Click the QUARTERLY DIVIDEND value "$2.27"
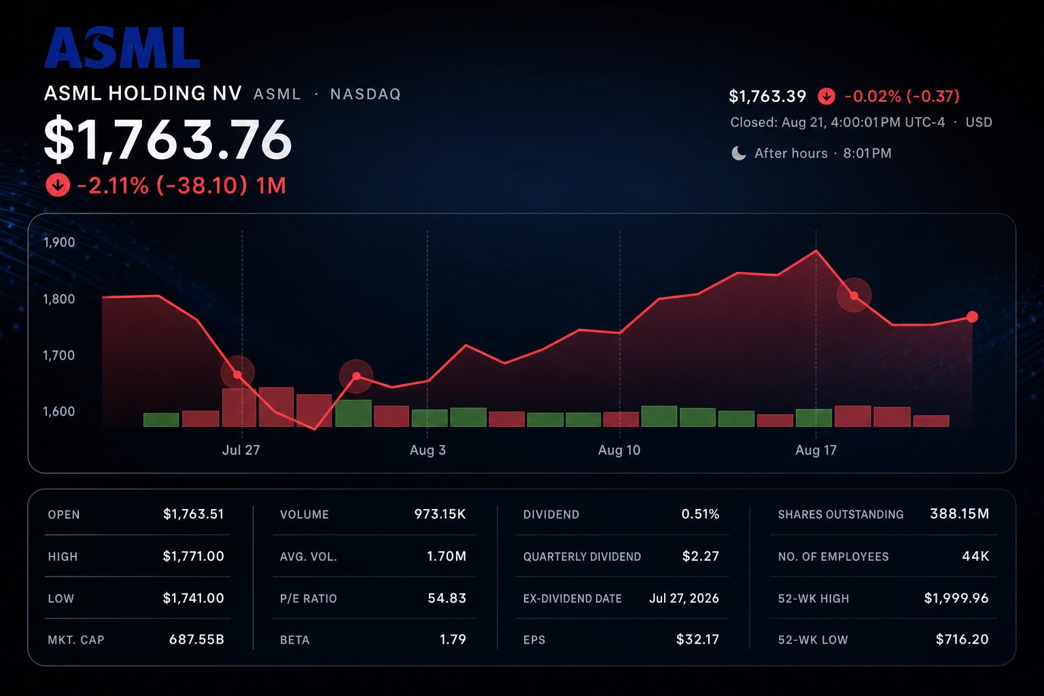Viewport: 1044px width, 696px height. [701, 557]
